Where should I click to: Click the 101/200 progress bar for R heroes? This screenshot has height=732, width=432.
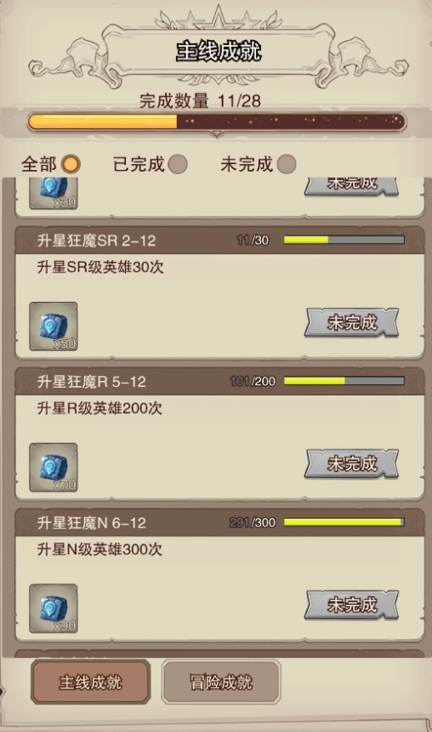pos(344,381)
